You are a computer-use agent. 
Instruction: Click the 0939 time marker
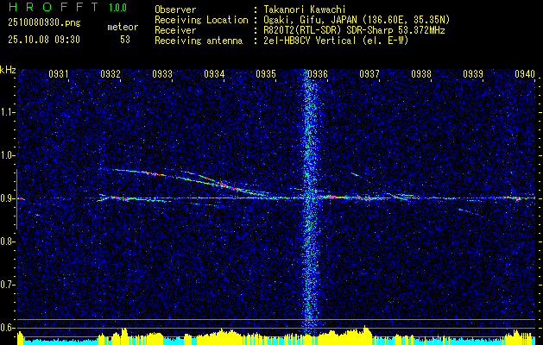[473, 73]
